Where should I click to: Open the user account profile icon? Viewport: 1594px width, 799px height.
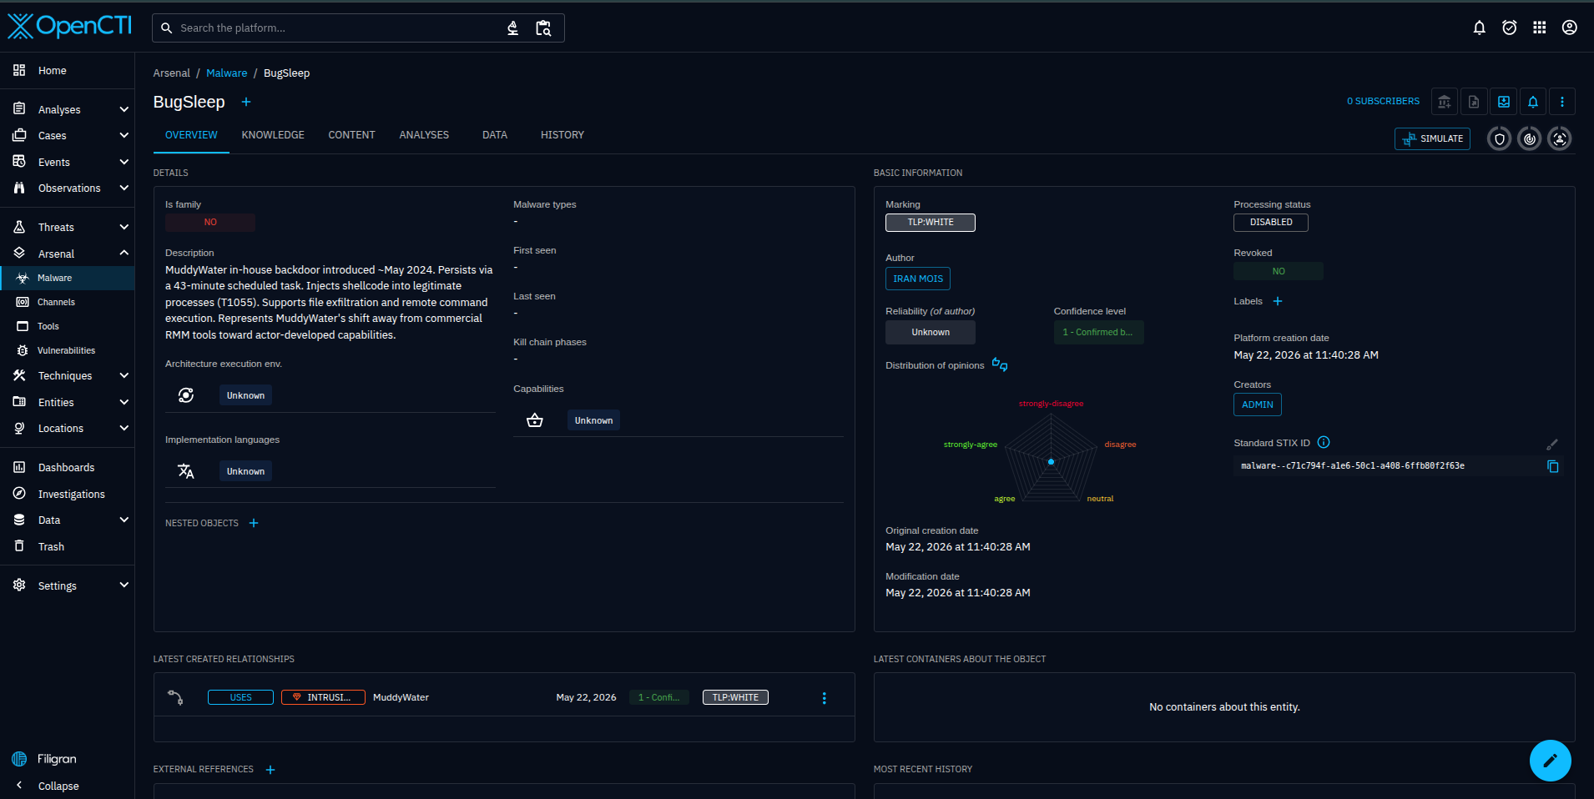click(x=1570, y=28)
